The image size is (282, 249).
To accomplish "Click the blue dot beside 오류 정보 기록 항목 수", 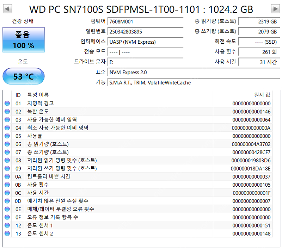I will 8,217.
